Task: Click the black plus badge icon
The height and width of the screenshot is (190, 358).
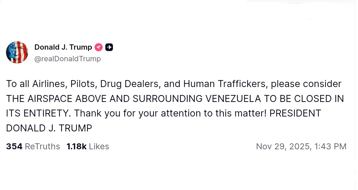Action: pyautogui.click(x=109, y=47)
